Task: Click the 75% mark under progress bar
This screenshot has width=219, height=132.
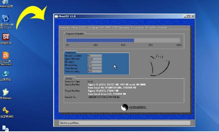Action: tap(151, 45)
